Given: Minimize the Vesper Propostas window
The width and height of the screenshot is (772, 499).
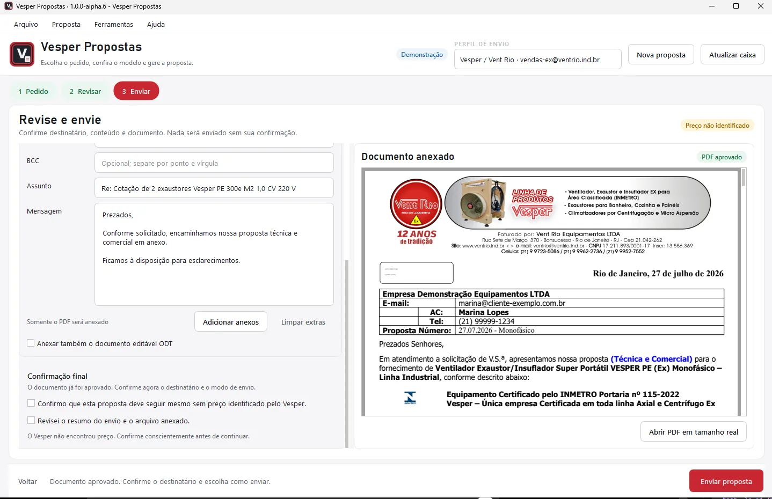Looking at the screenshot, I should pyautogui.click(x=712, y=6).
